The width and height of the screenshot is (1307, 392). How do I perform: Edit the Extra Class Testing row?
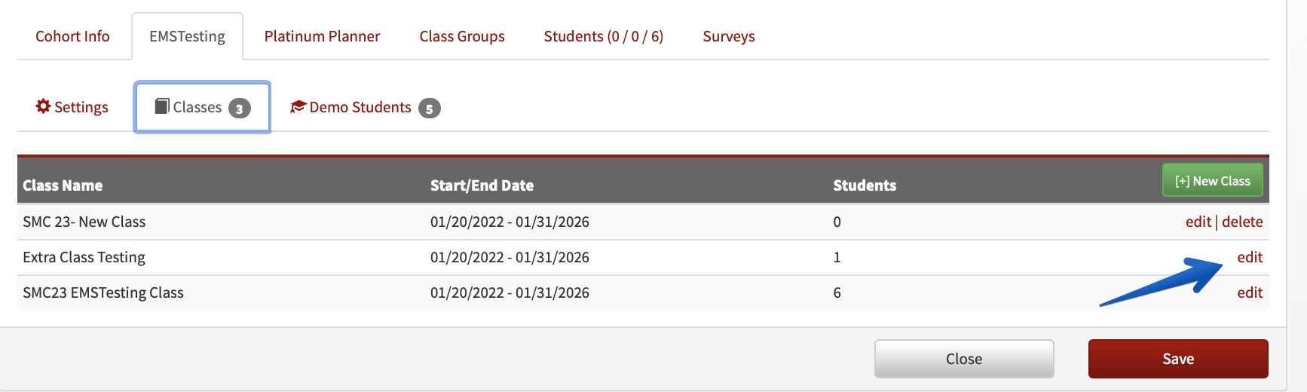(x=1250, y=257)
